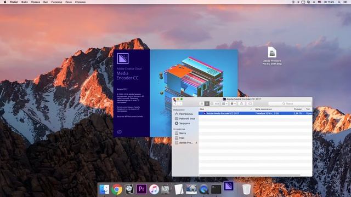Open iTunes from the Dock
Image resolution: width=351 pixels, height=197 pixels.
(x=154, y=189)
